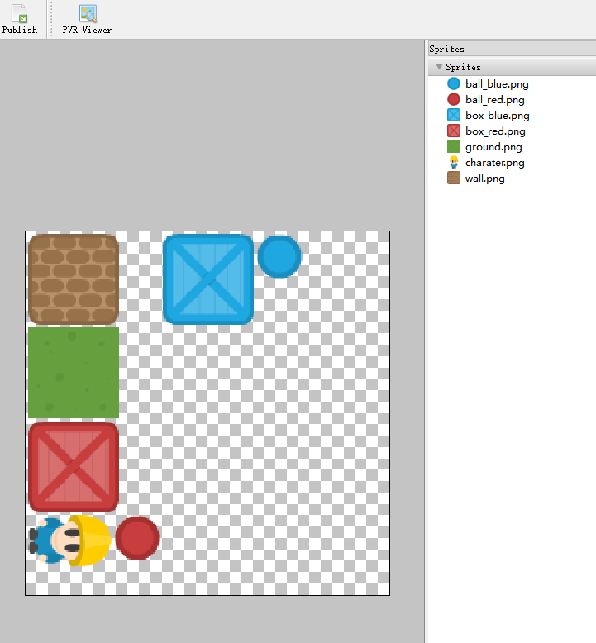Select the box_red.png icon in sprite list
Image resolution: width=596 pixels, height=643 pixels.
(454, 131)
